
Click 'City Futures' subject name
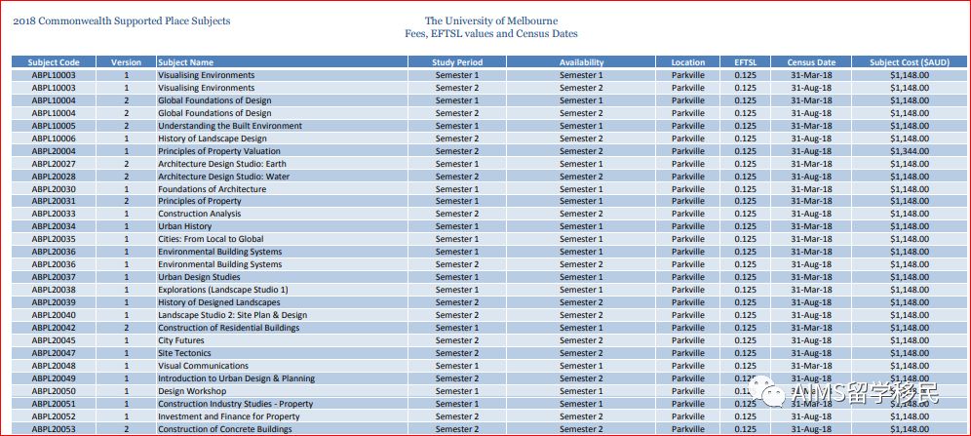click(180, 340)
